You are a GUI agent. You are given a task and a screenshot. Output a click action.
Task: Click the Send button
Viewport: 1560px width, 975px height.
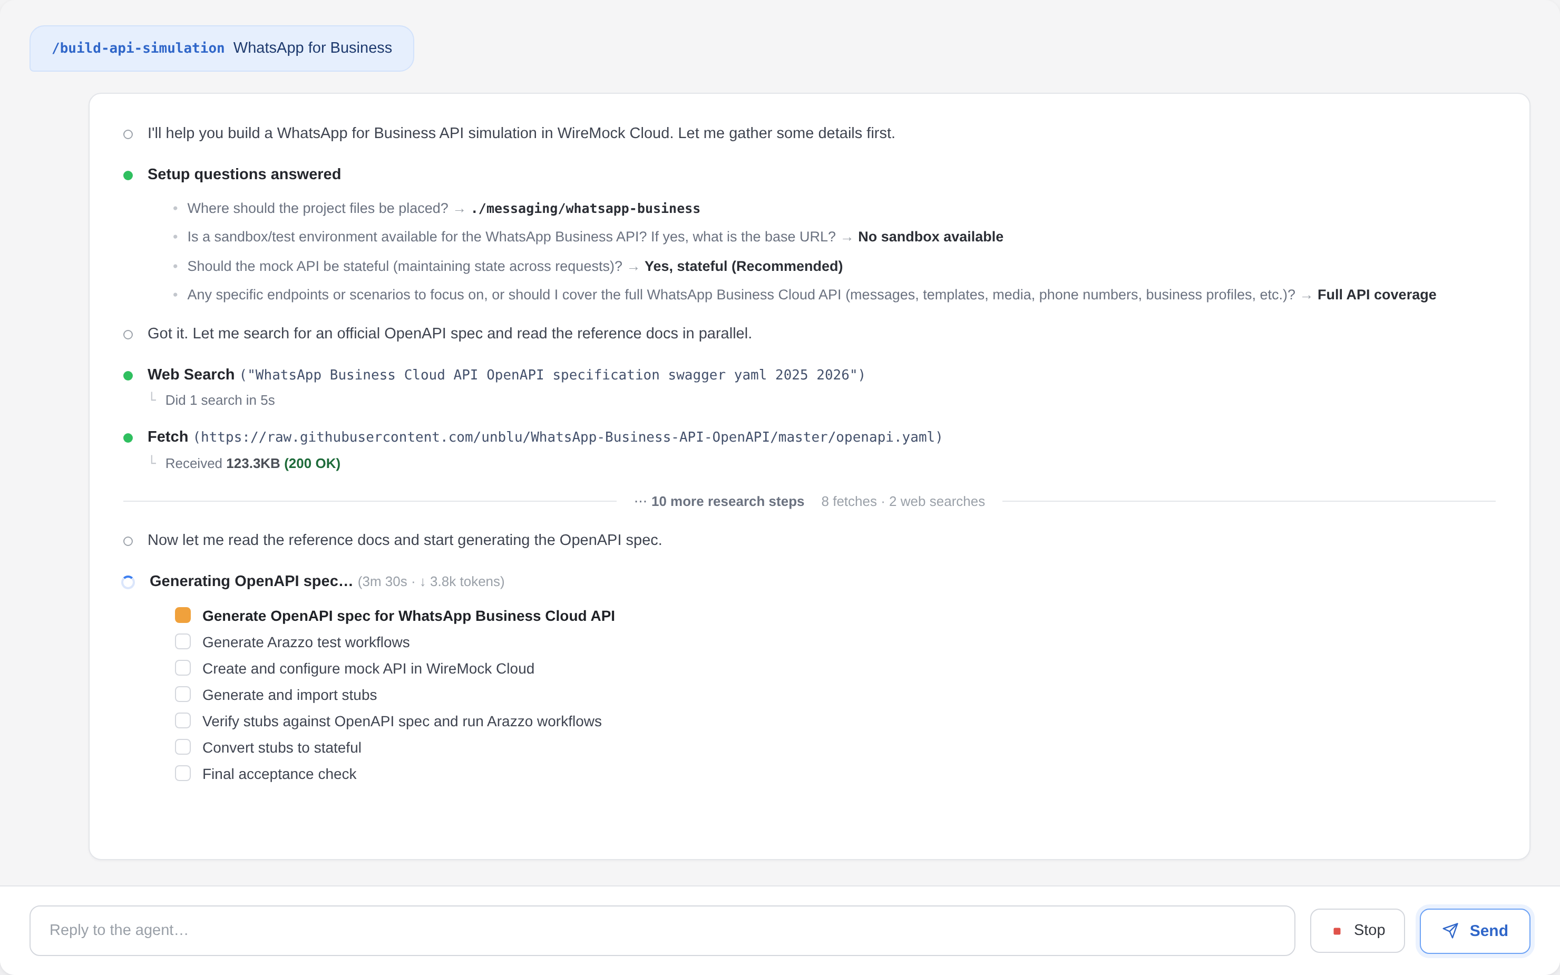1474,931
